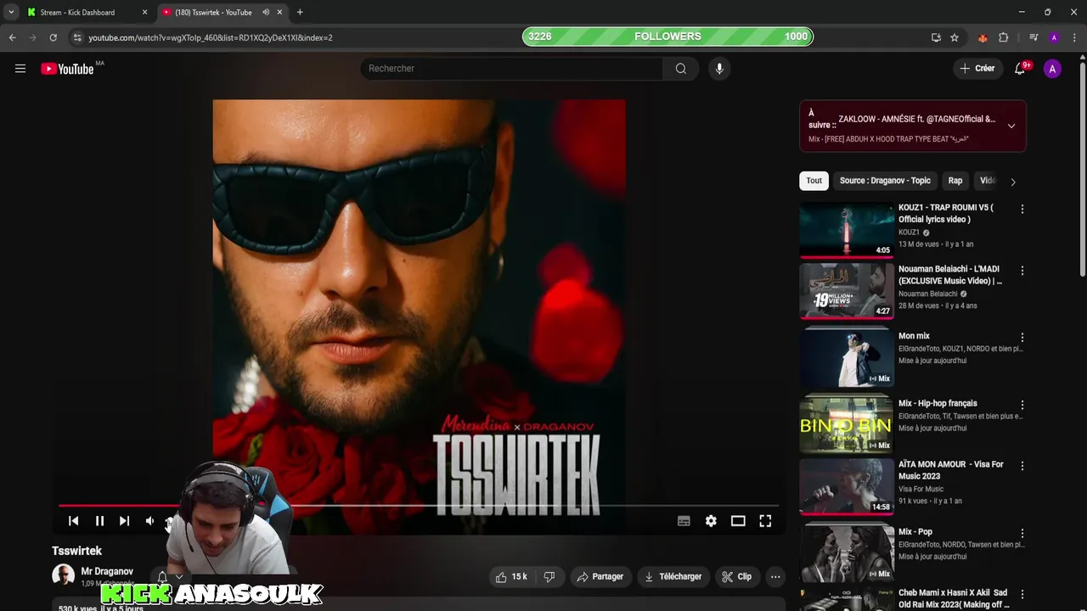Toggle subtitles in the player
1087x611 pixels.
pyautogui.click(x=684, y=521)
